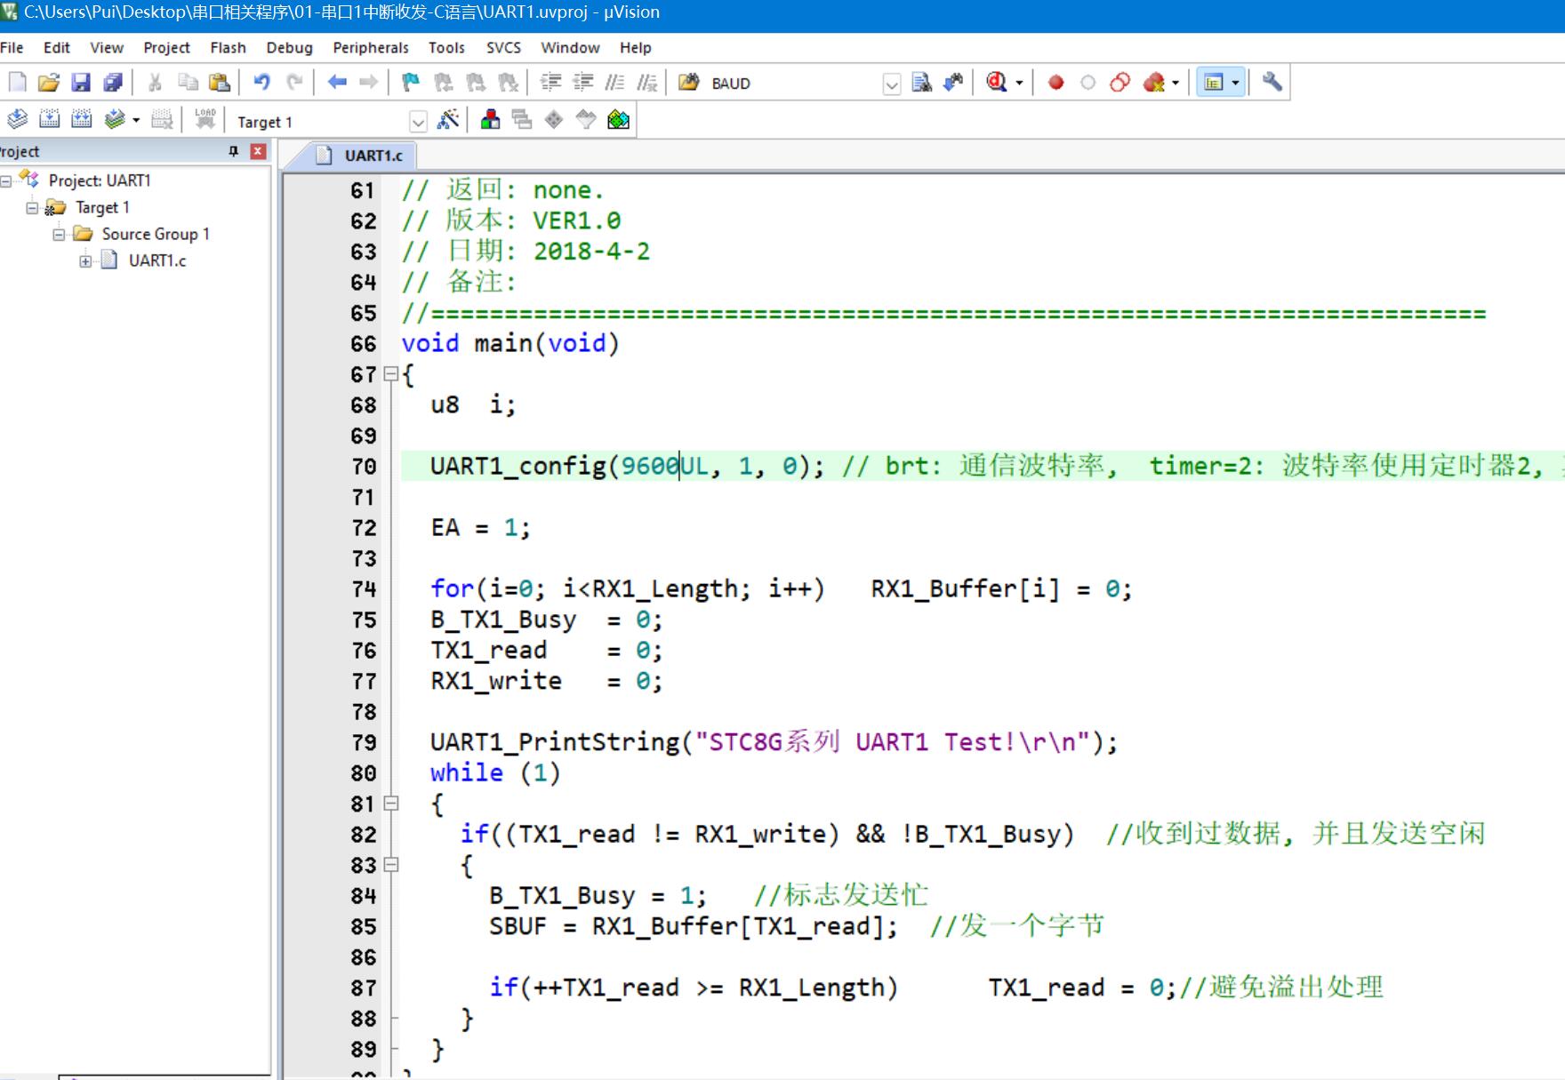Insert a breakpoint using the red dot icon
This screenshot has width=1565, height=1080.
1055,83
